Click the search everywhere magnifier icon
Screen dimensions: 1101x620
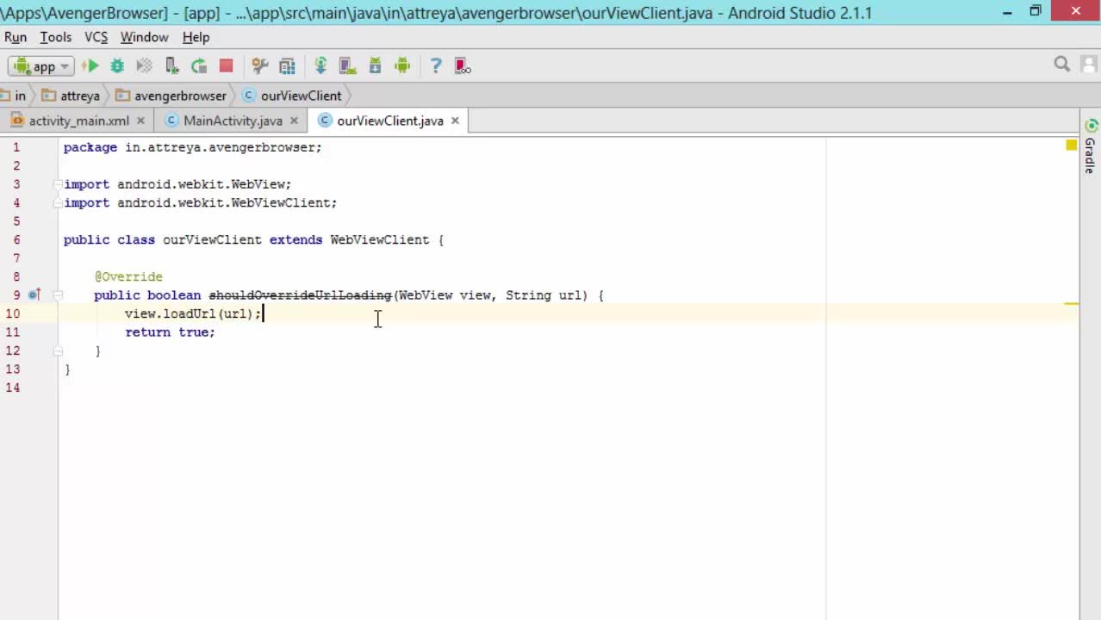pyautogui.click(x=1062, y=65)
